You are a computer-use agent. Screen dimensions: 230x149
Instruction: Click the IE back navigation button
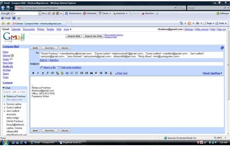click(x=3, y=8)
